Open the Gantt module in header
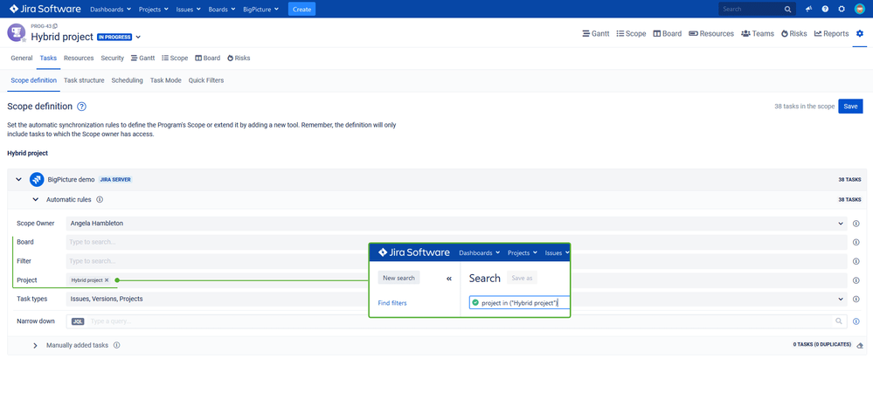Viewport: 873px width, 400px height. tap(596, 33)
